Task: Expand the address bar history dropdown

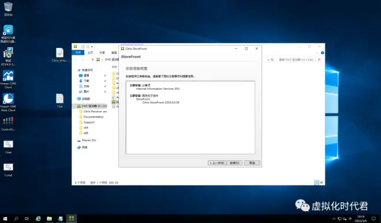Action: [x=268, y=60]
